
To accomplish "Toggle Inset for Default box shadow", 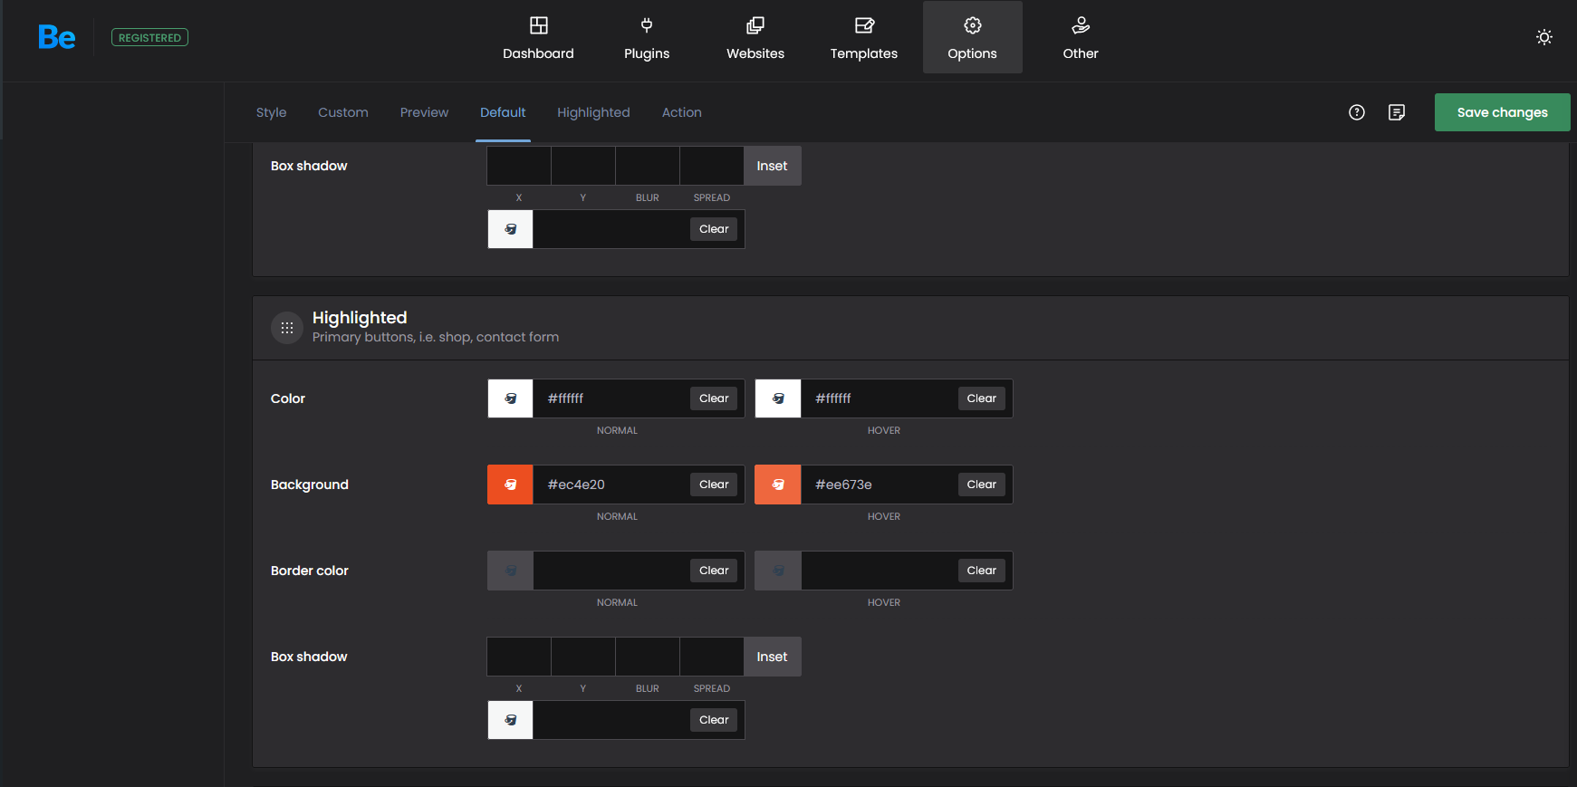I will coord(773,166).
